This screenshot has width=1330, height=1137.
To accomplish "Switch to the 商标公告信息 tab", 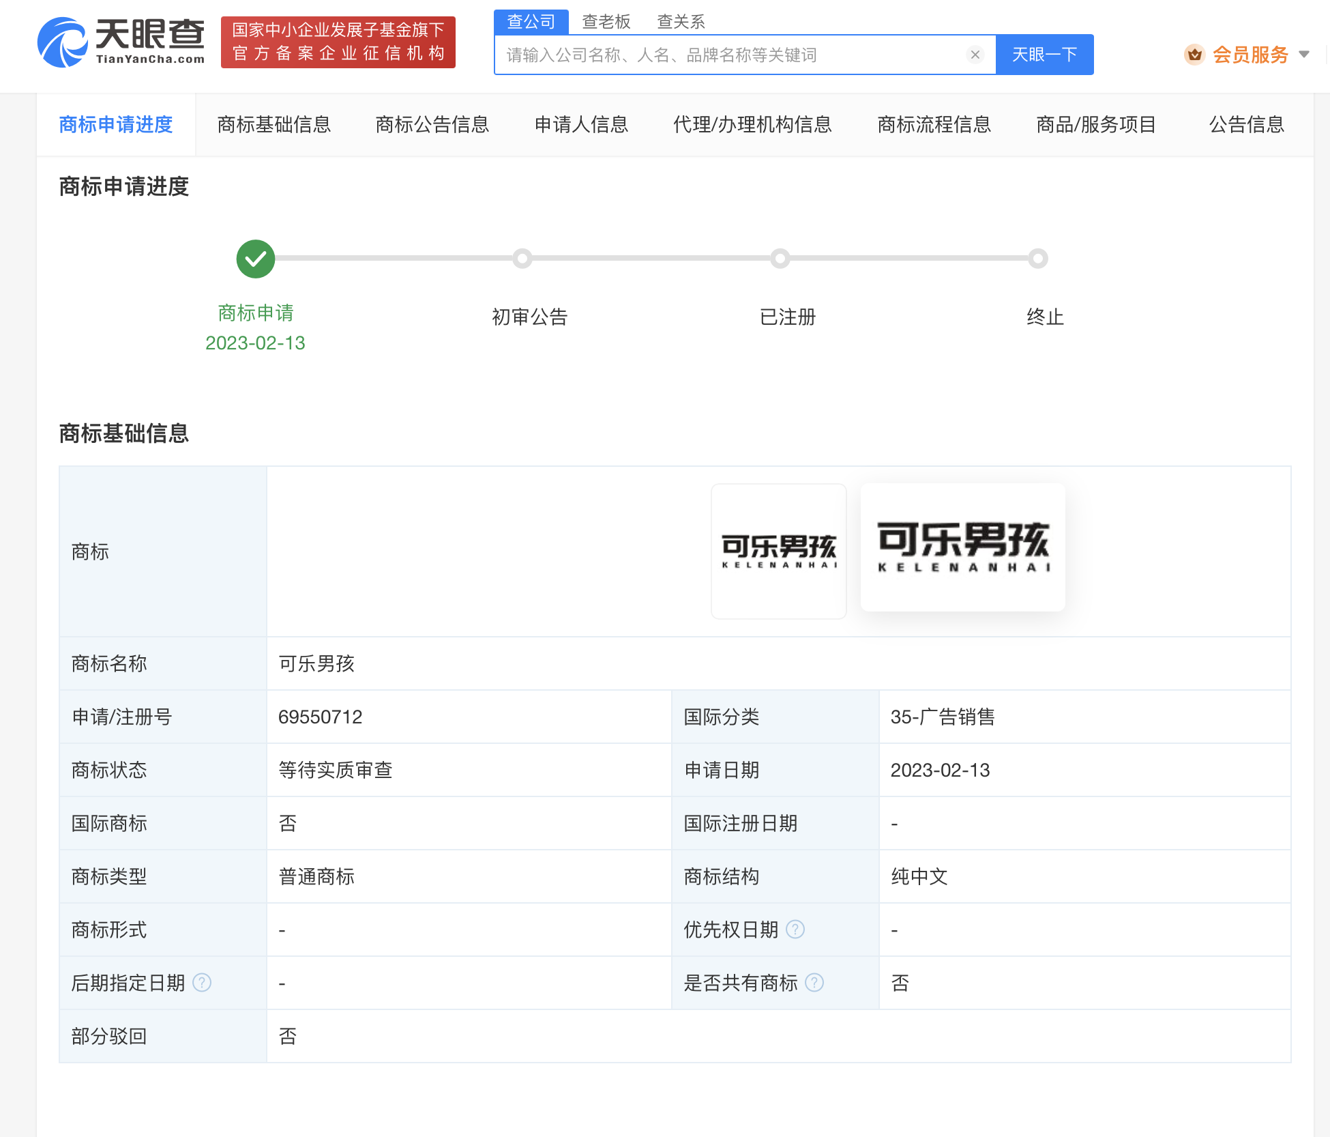I will [432, 125].
